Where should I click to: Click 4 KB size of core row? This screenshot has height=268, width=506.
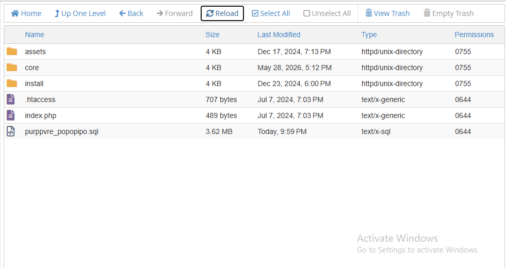[x=214, y=68]
